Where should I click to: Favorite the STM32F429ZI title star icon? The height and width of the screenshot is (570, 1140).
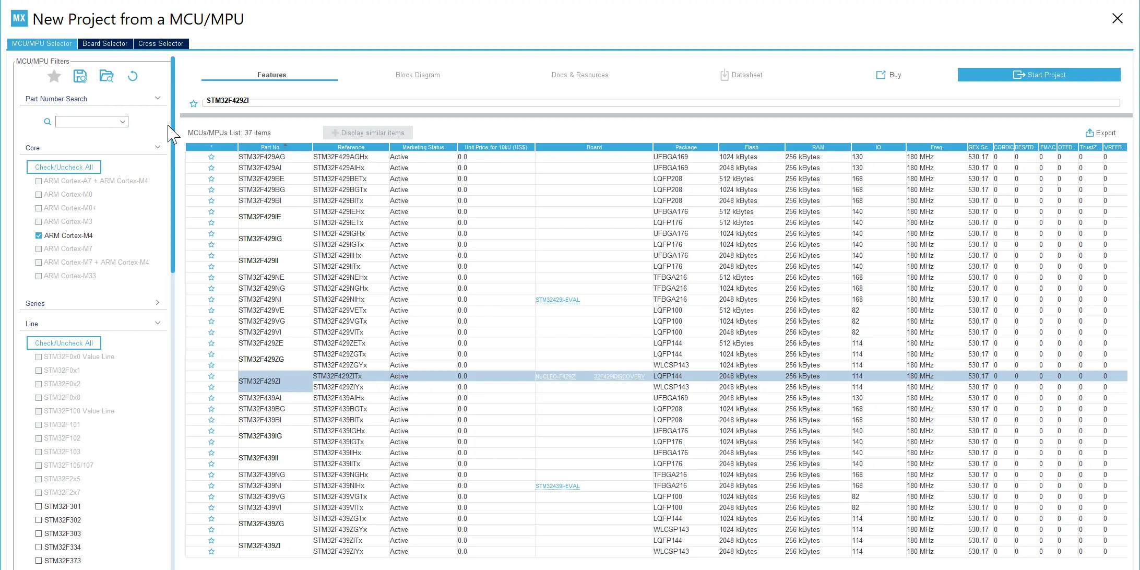194,103
